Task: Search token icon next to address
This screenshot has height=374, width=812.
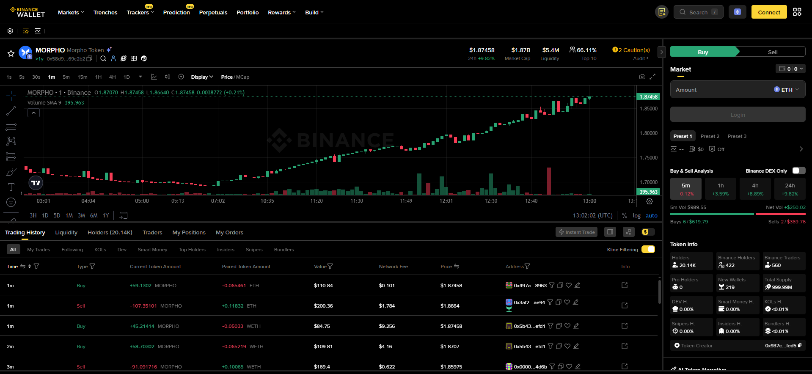Action: (103, 58)
